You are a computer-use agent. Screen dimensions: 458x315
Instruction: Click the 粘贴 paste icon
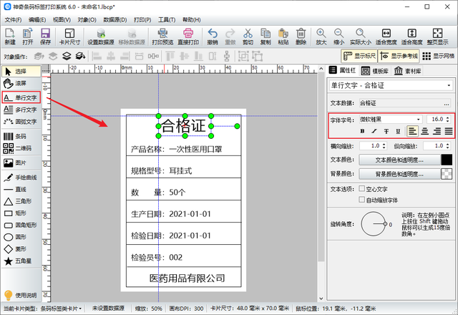pos(283,37)
